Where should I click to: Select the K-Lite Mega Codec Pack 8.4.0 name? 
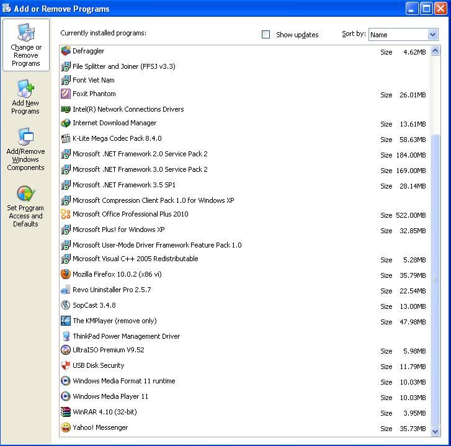coord(117,138)
